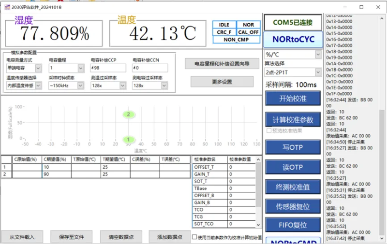Click the C误差(%) column header
The height and width of the screenshot is (244, 387).
coord(145,159)
